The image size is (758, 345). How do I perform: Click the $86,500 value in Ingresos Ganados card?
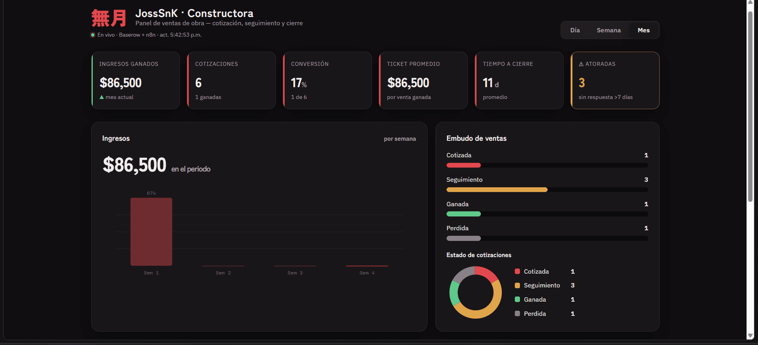tap(120, 83)
